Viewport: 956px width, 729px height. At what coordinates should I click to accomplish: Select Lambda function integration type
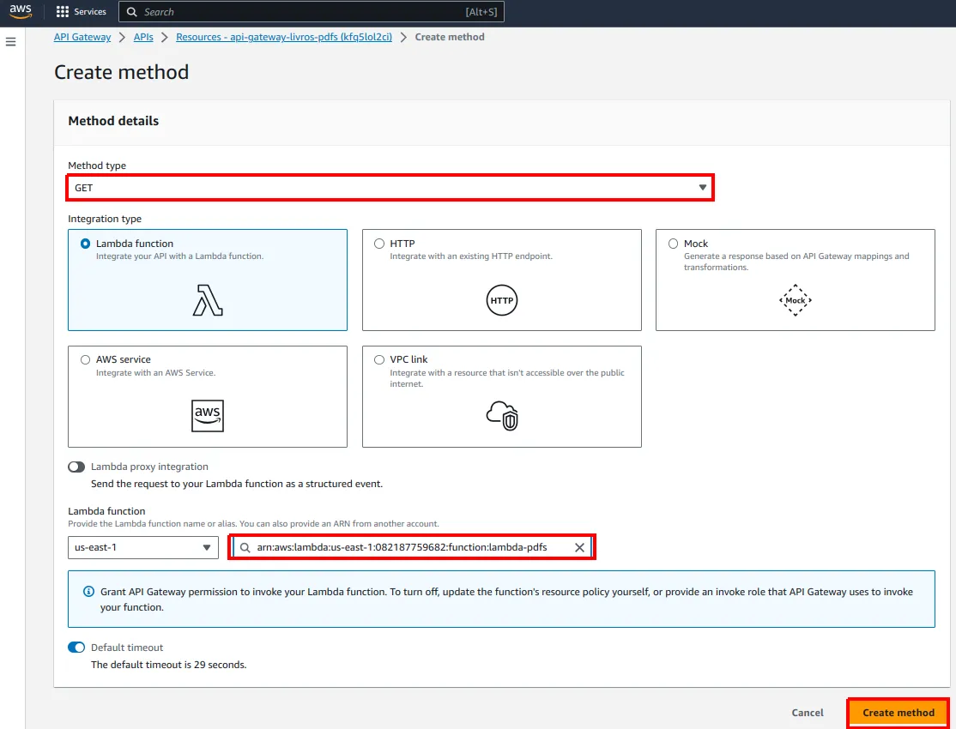(x=85, y=244)
